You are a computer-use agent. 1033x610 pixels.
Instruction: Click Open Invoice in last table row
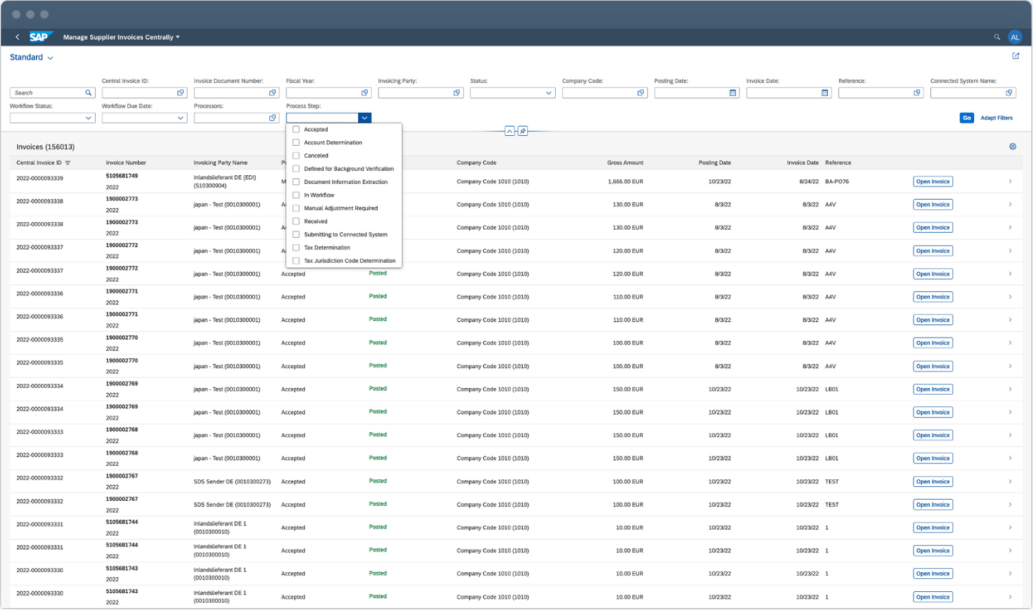[933, 597]
